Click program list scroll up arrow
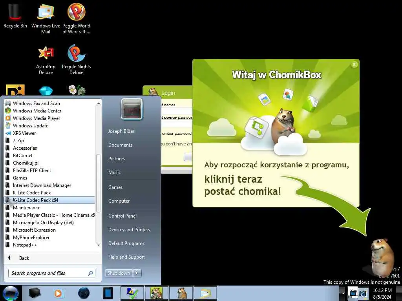402x301 pixels. (99, 103)
